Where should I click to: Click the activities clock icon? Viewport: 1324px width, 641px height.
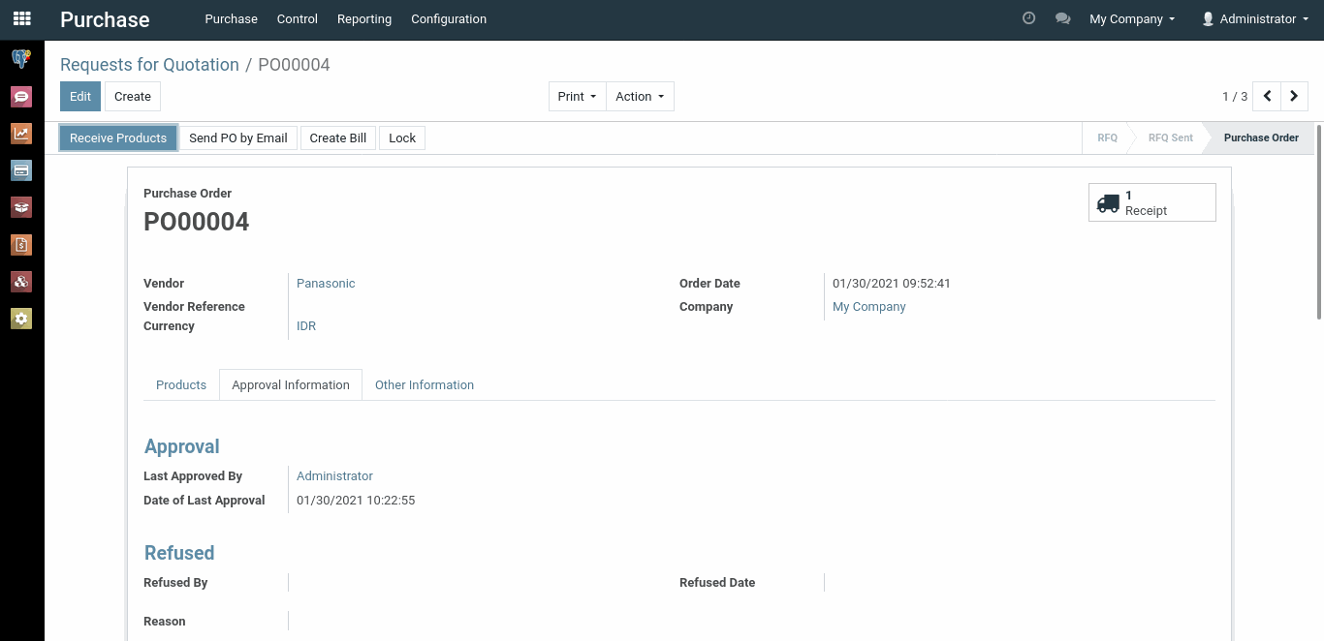pyautogui.click(x=1029, y=18)
